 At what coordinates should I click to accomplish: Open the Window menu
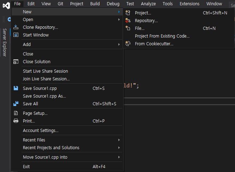(214, 4)
